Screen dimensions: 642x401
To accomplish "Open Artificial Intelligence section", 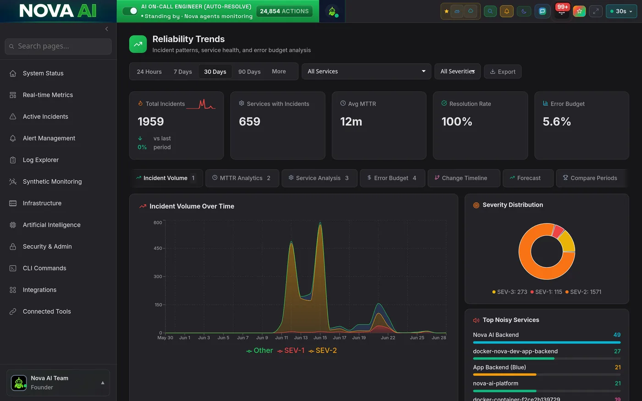I will tap(58, 225).
